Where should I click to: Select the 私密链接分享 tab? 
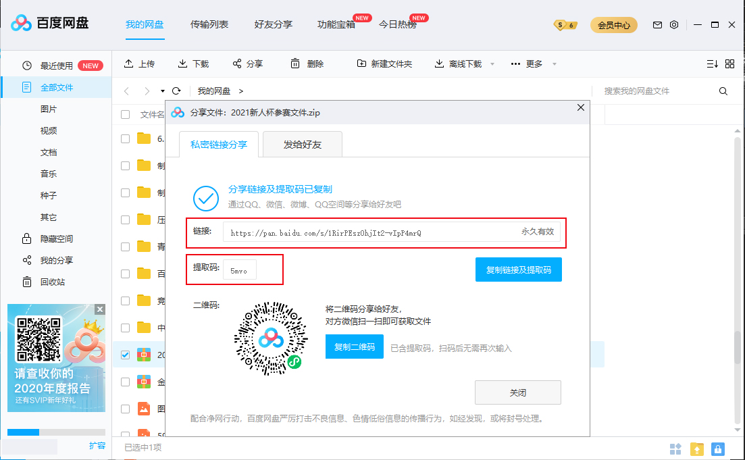(x=219, y=145)
